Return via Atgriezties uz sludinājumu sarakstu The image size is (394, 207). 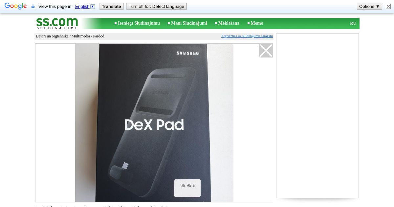[x=247, y=36]
